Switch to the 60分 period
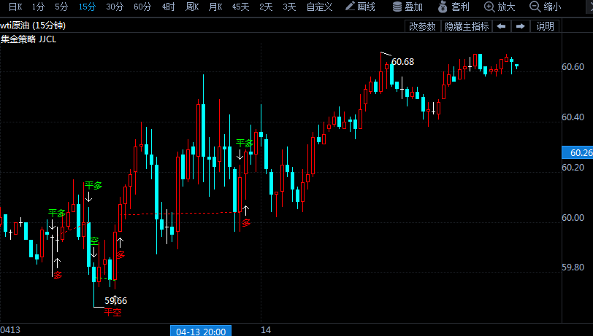Screen dimensions: 593x336 142,7
